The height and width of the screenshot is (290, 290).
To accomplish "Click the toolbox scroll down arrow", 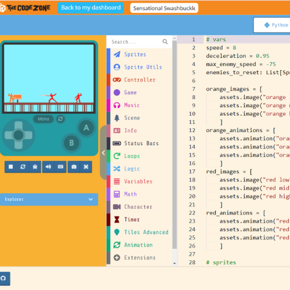I will coord(175,263).
